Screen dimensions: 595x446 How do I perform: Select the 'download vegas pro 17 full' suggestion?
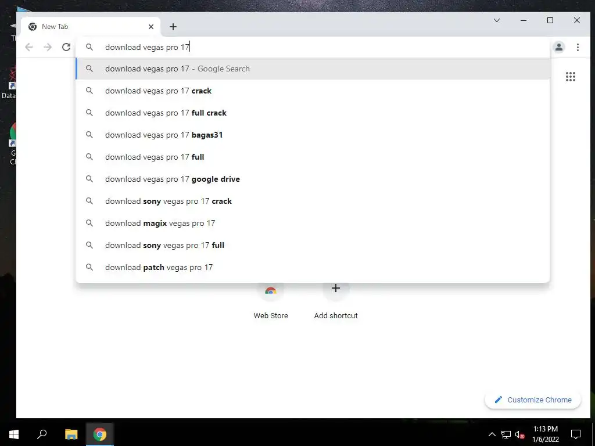313,157
